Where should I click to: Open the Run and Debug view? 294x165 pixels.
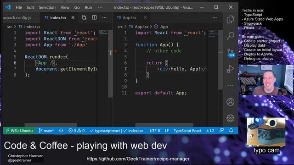coord(230,69)
